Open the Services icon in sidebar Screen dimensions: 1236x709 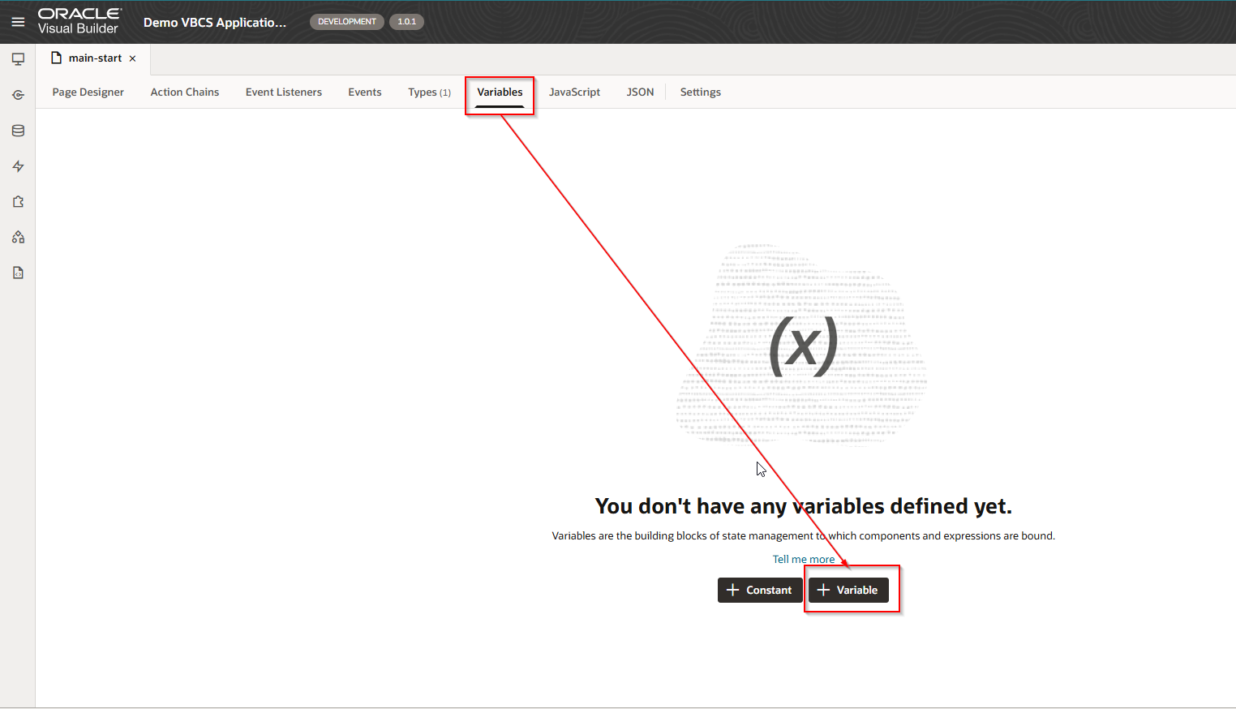click(18, 95)
